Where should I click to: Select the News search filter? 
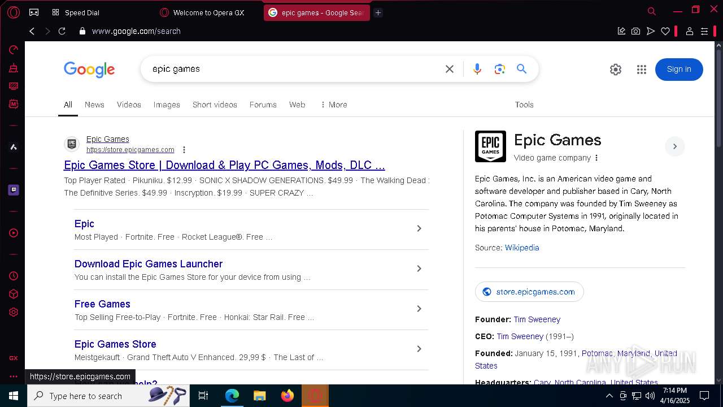click(x=94, y=105)
